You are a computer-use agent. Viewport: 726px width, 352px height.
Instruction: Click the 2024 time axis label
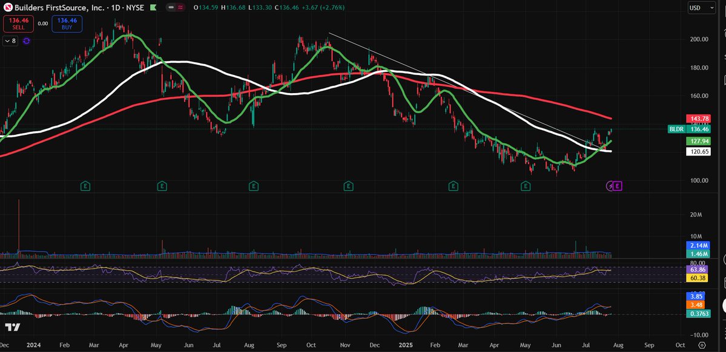coord(34,345)
